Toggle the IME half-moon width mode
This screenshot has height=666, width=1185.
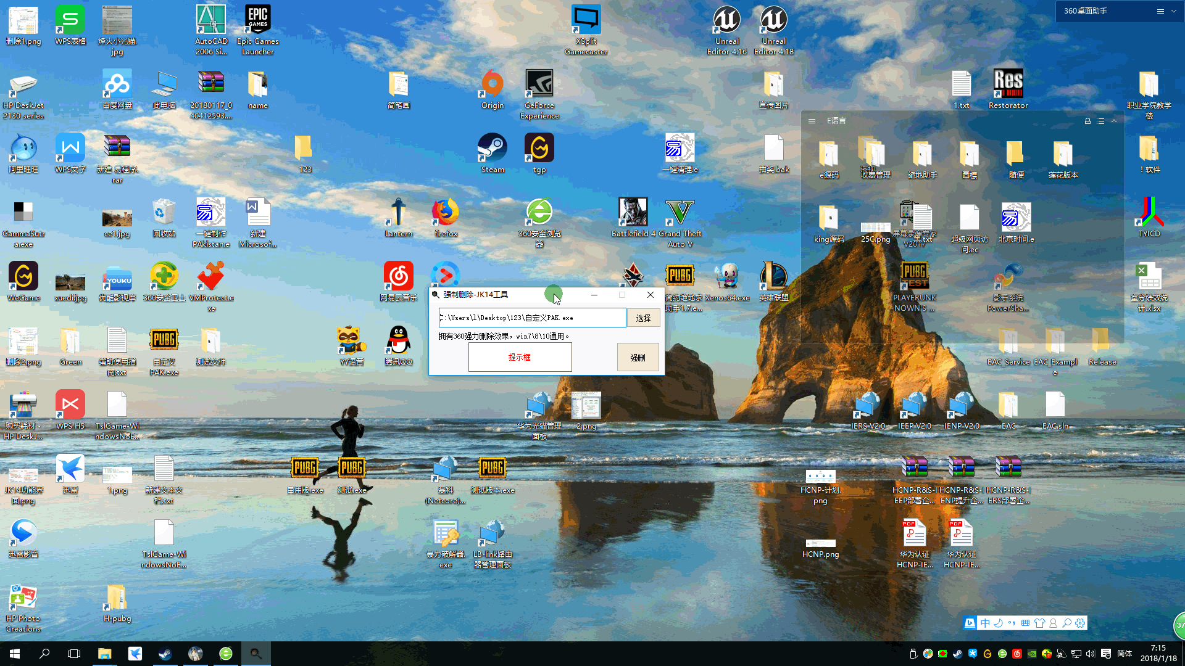tap(998, 623)
